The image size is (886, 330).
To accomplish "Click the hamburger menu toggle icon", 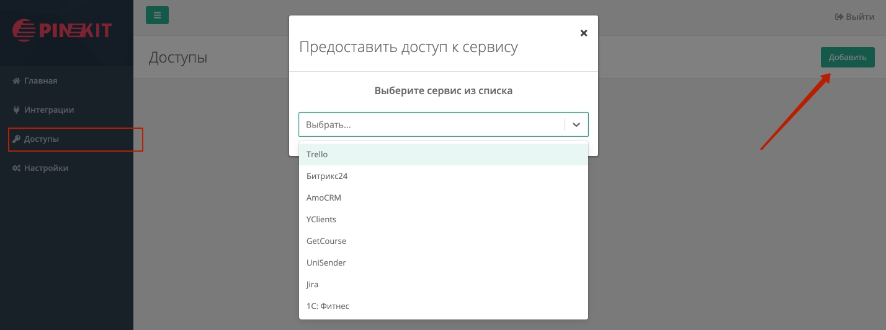I will 157,15.
